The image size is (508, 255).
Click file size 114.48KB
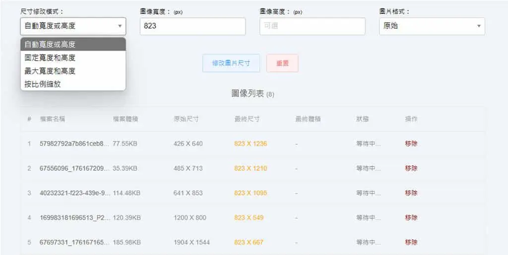[x=127, y=193]
